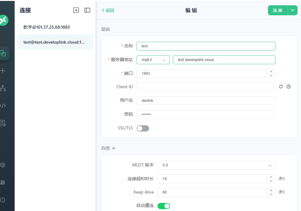The image size is (301, 211).
Task: Open the Log sidebar icon
Action: coord(3,123)
